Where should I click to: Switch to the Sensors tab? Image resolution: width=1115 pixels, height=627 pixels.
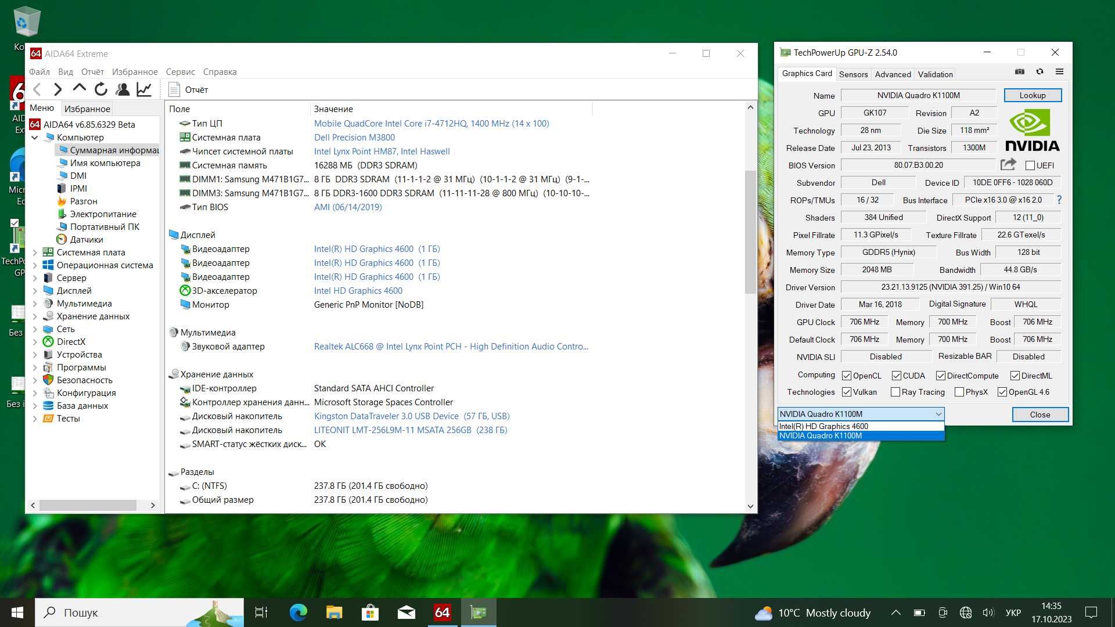click(853, 74)
